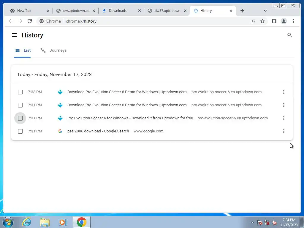304x228 pixels.
Task: Go forward using the forward arrow
Action: pyautogui.click(x=20, y=21)
